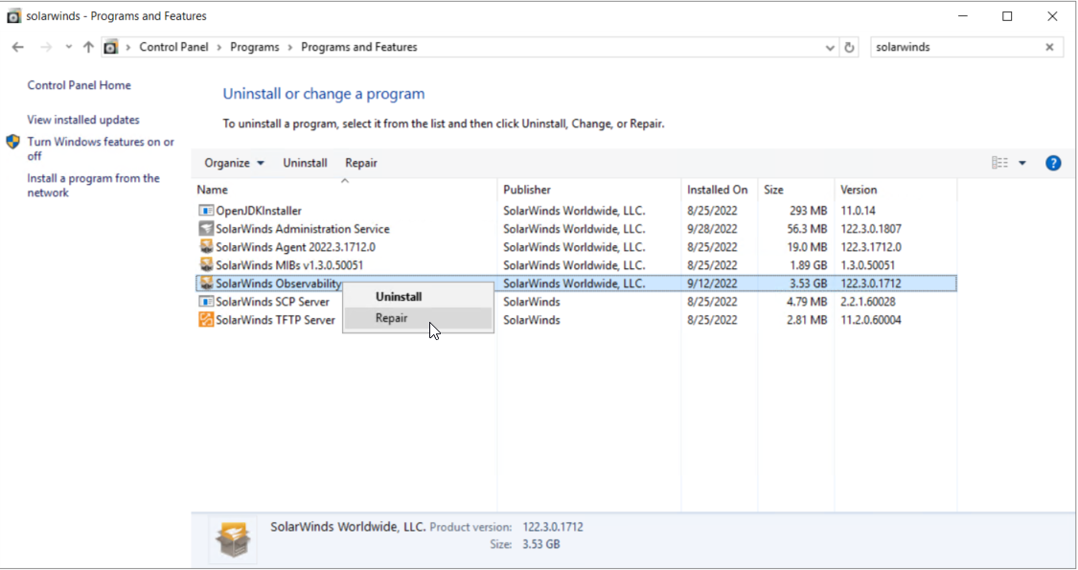Screen dimensions: 1078x570
Task: Click Uninstall in the toolbar
Action: (x=305, y=163)
